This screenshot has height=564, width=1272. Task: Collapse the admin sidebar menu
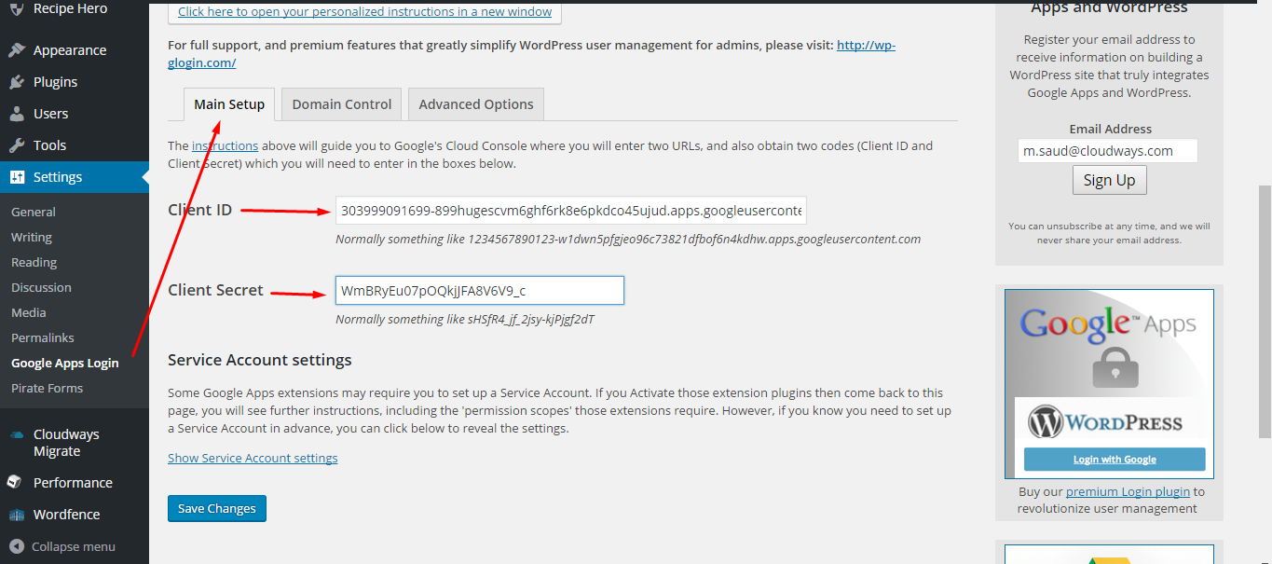point(63,547)
